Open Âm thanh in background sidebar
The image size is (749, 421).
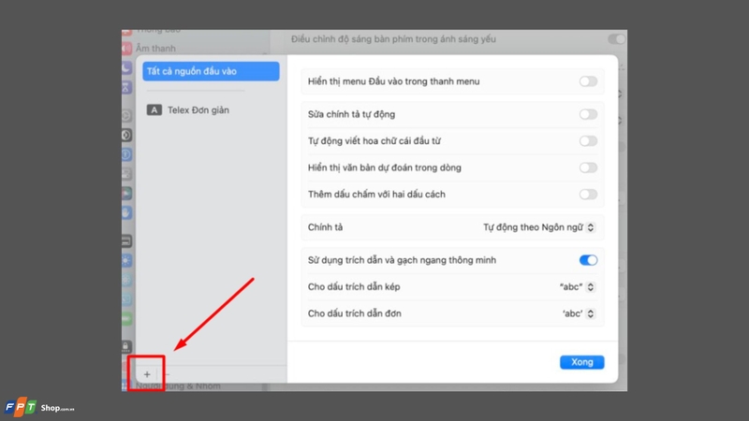pyautogui.click(x=155, y=49)
